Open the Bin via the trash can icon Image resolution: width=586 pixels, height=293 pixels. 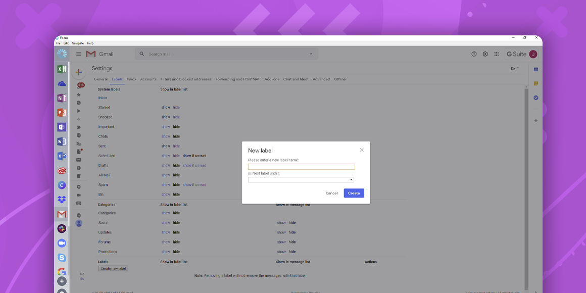pyautogui.click(x=78, y=176)
